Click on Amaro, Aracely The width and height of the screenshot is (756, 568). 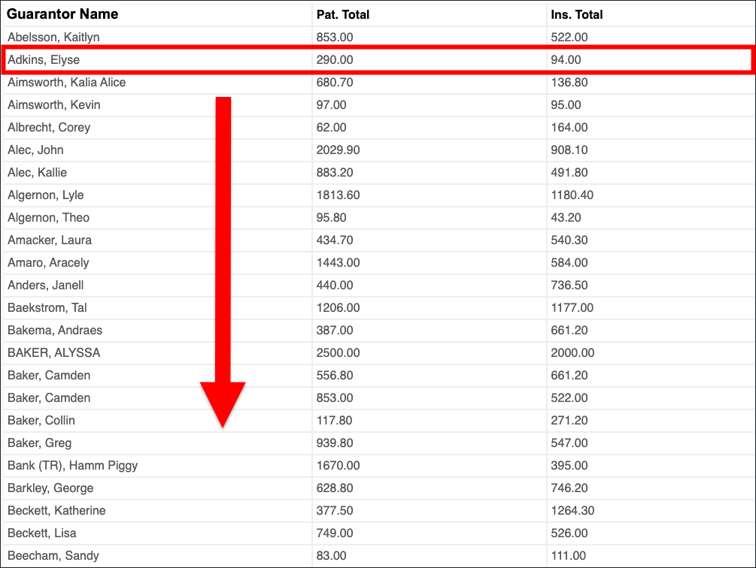click(48, 263)
